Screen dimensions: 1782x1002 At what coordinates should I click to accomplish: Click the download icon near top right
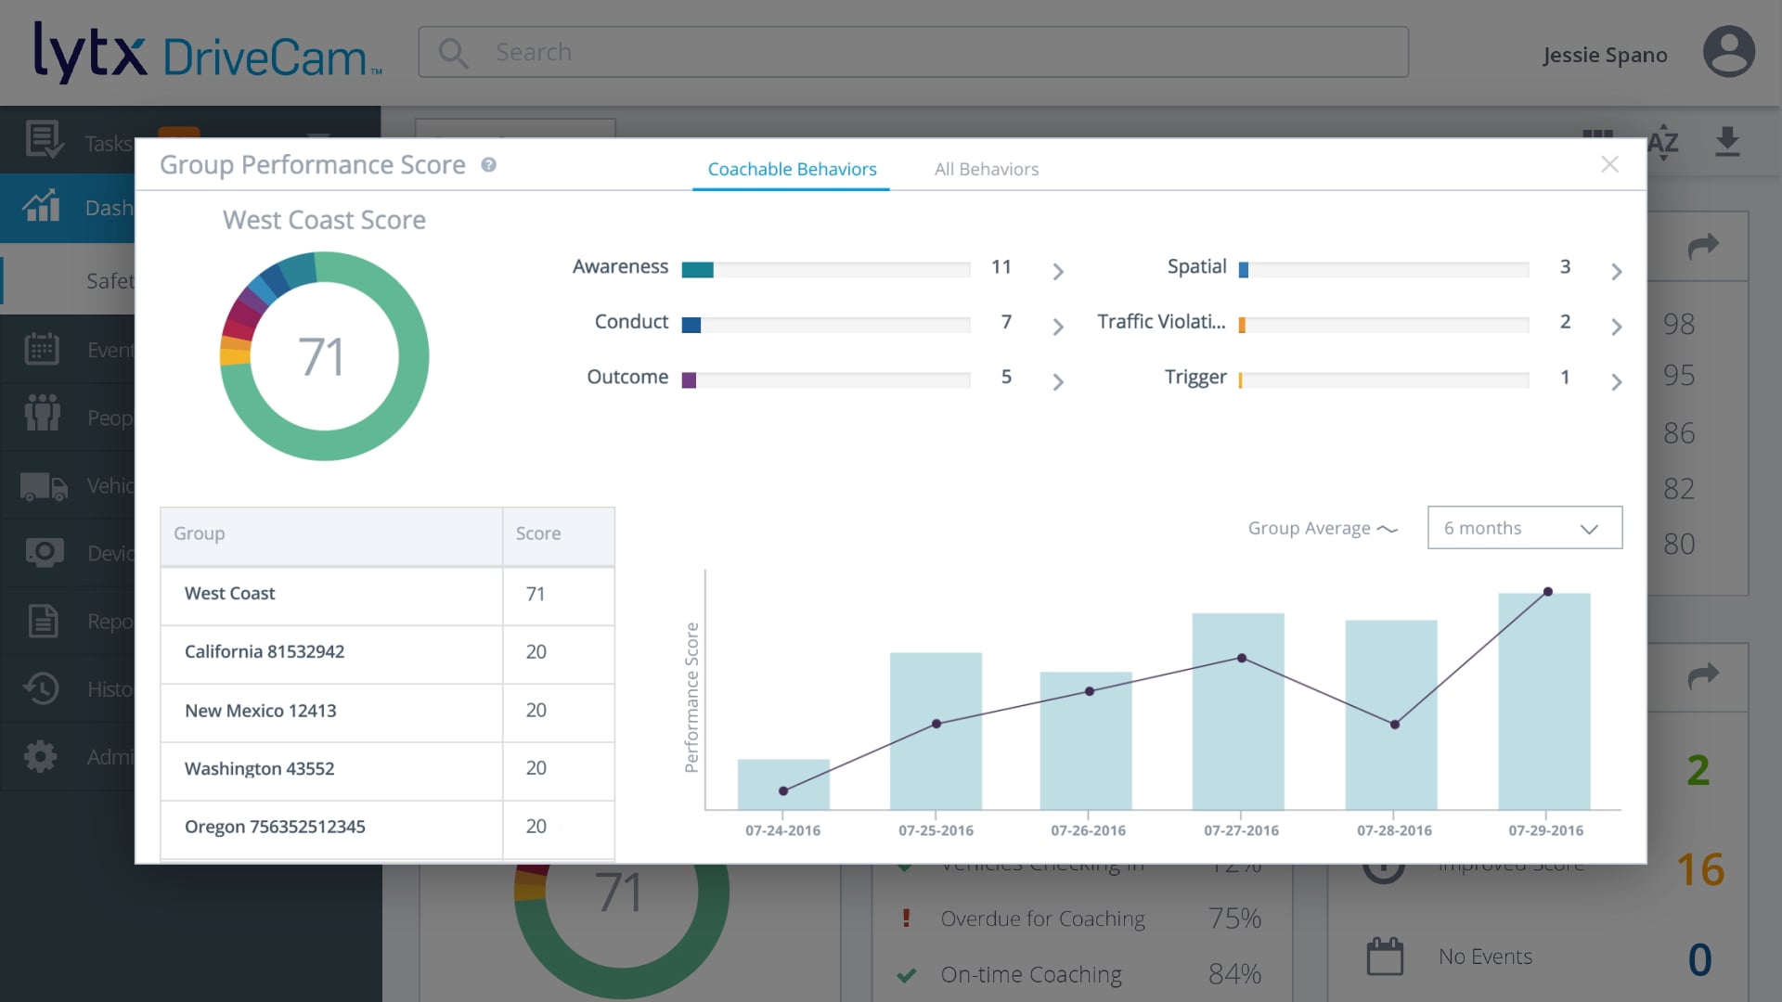coord(1727,141)
